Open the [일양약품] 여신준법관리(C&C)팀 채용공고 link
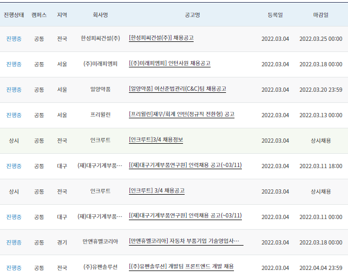The image size is (348, 279). click(x=177, y=89)
